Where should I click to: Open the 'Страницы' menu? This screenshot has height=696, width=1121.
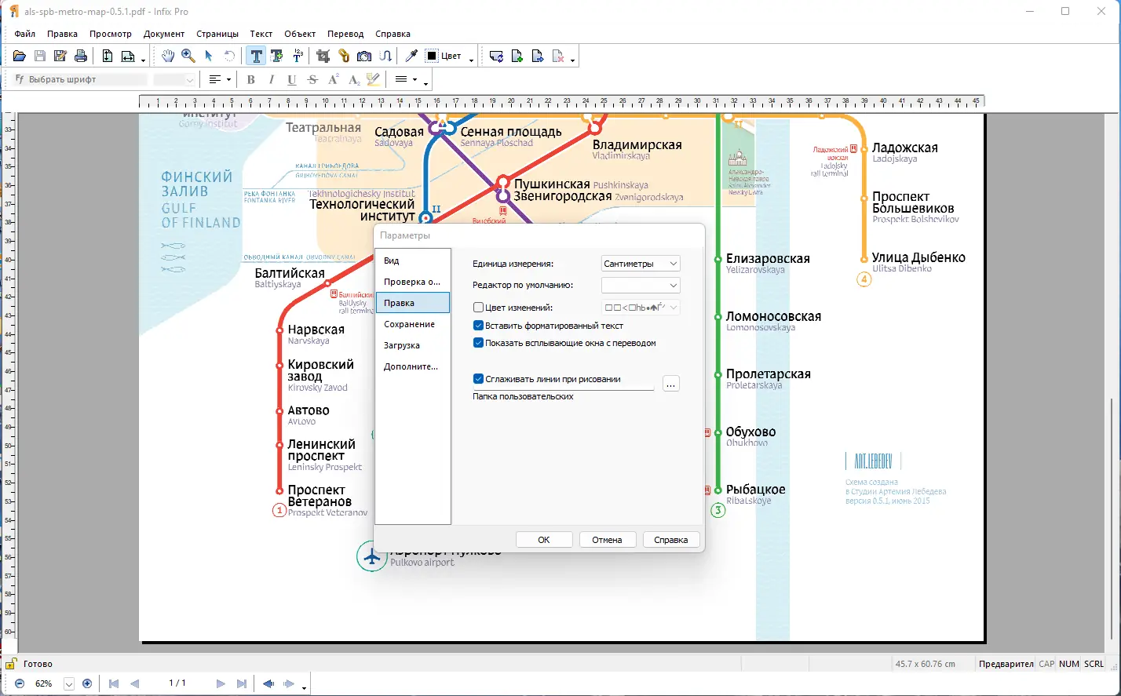(x=217, y=34)
